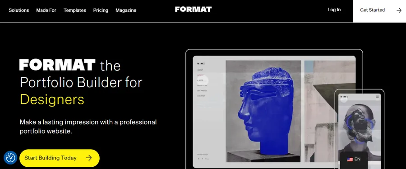Image resolution: width=406 pixels, height=169 pixels.
Task: Click ABOUT in mockup site menu
Action: click(200, 70)
